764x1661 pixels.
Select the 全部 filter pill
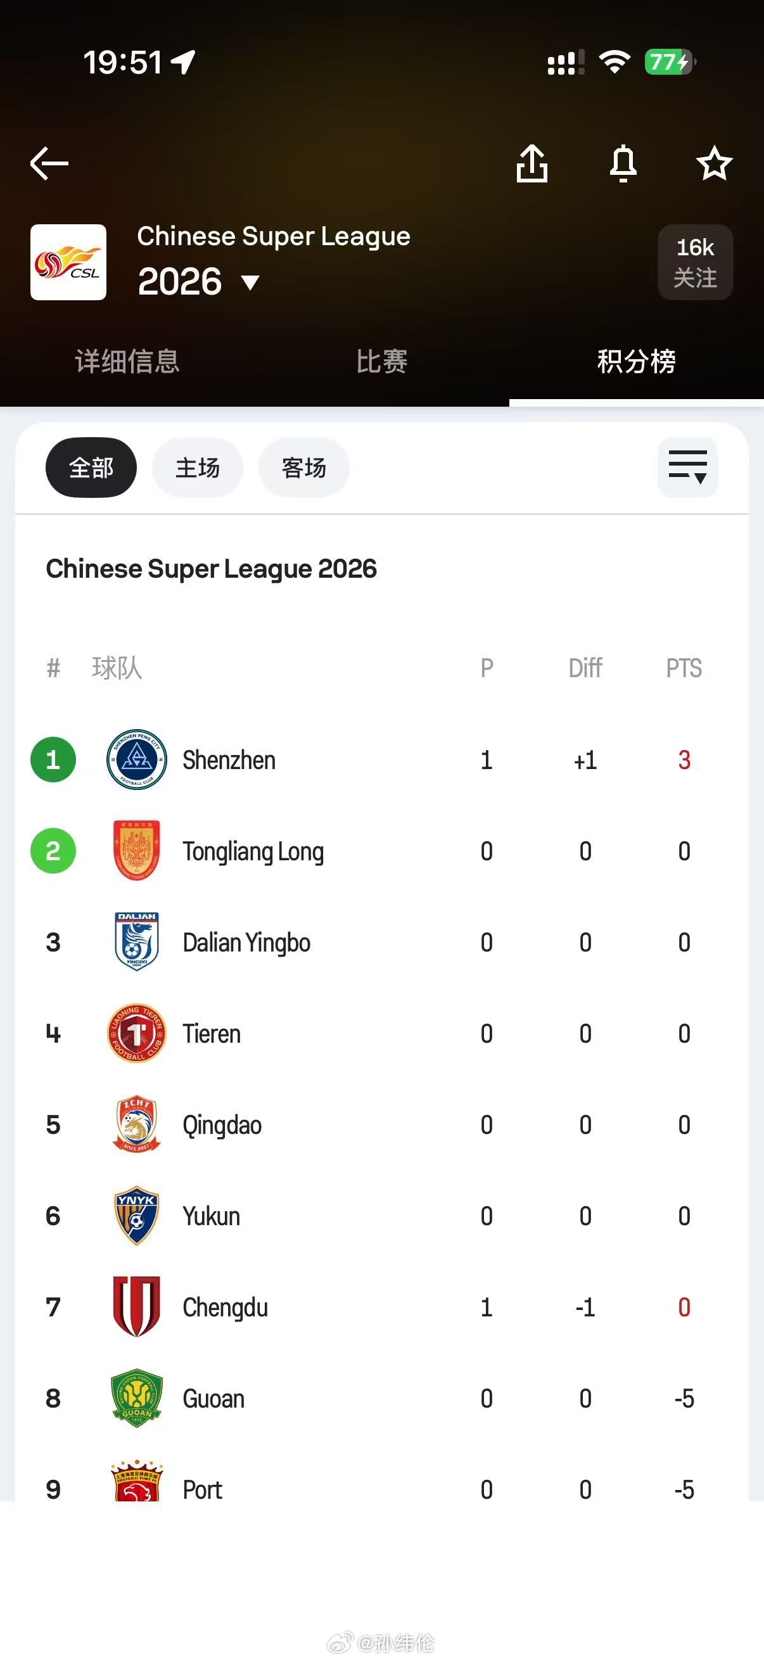point(91,468)
